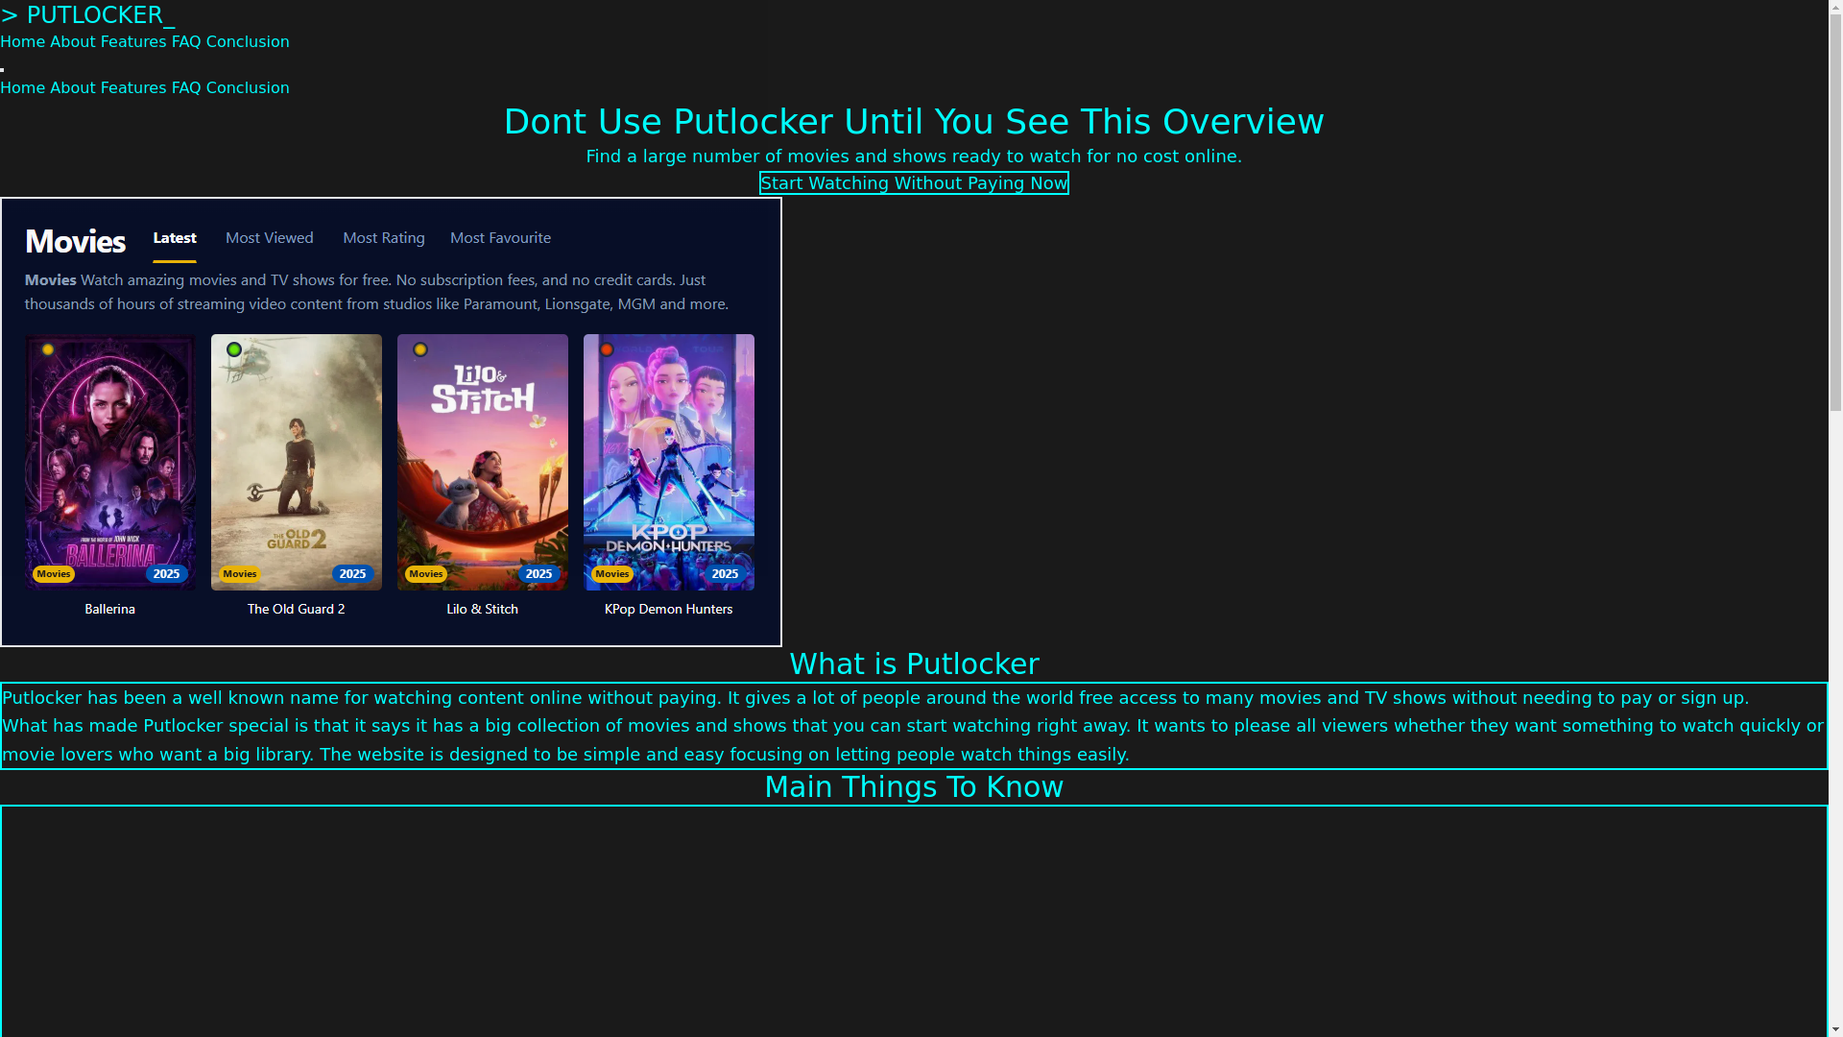
Task: Click the page scrollbar down arrow
Action: [x=1835, y=1029]
